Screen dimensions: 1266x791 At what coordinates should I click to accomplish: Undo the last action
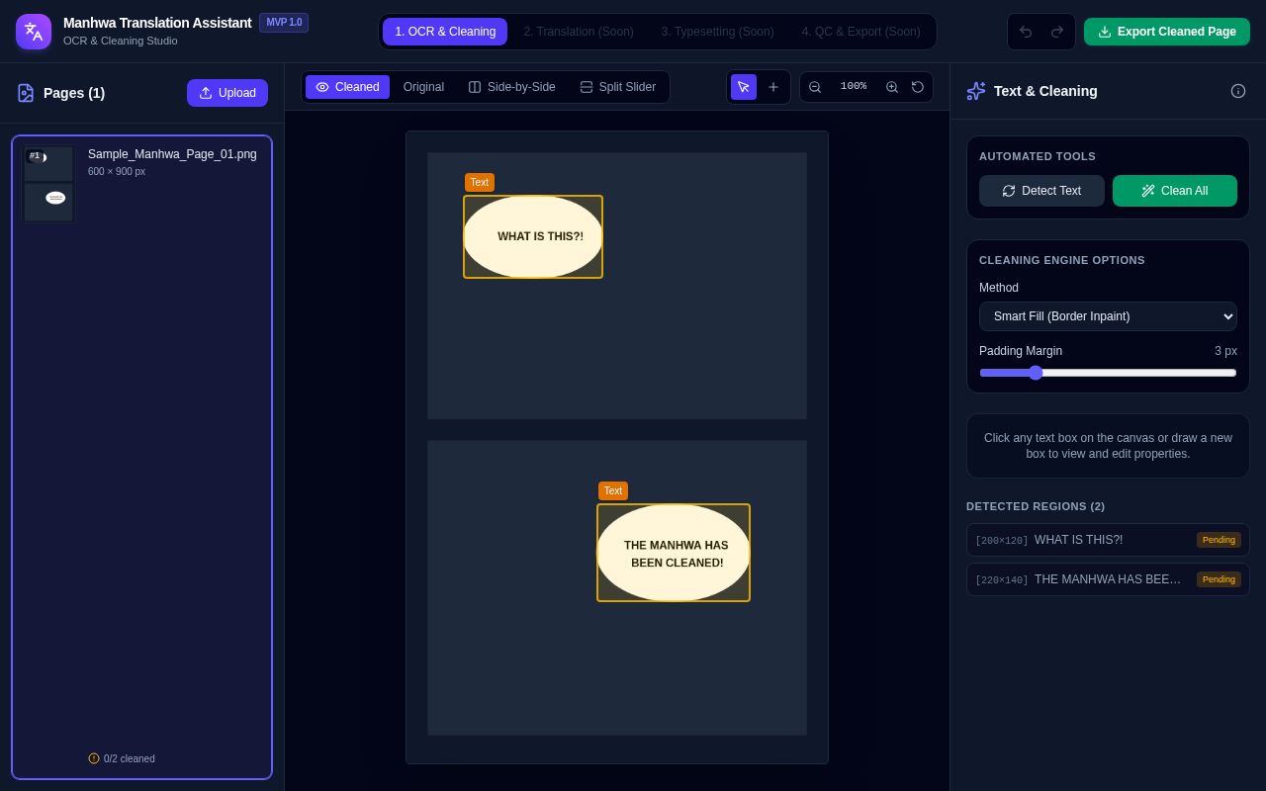tap(1026, 32)
